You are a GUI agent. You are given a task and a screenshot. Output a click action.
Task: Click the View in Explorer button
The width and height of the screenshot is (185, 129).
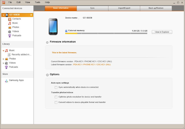click(162, 32)
